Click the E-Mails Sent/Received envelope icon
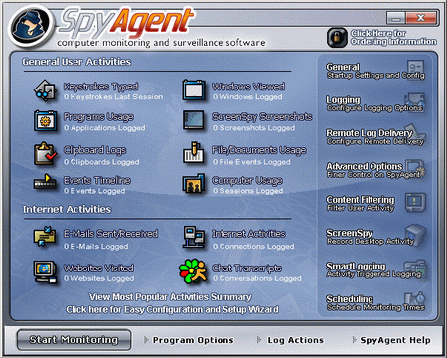The image size is (447, 358). (45, 236)
